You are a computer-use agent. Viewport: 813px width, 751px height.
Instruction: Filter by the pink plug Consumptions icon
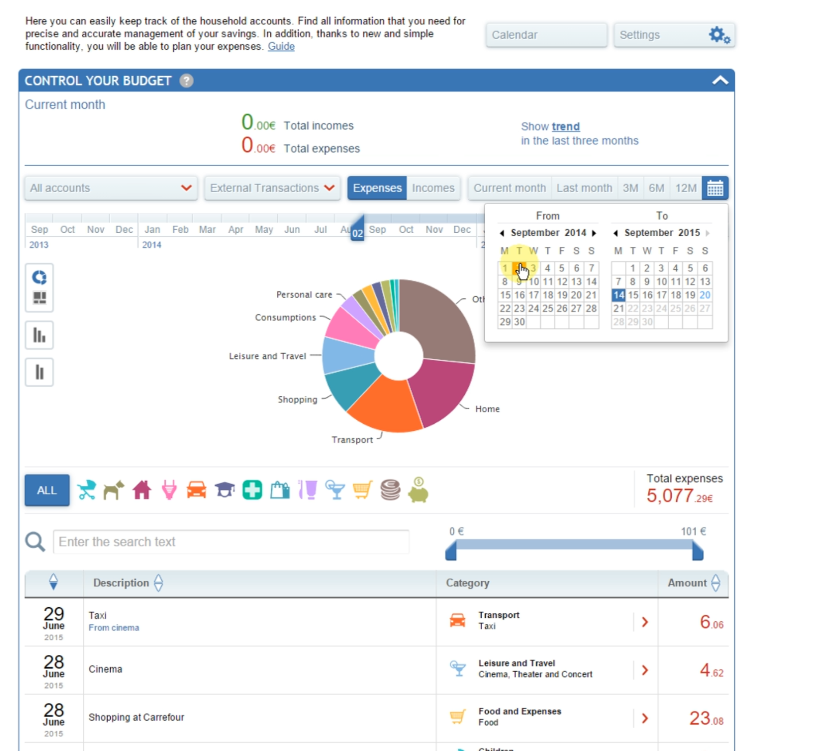169,490
